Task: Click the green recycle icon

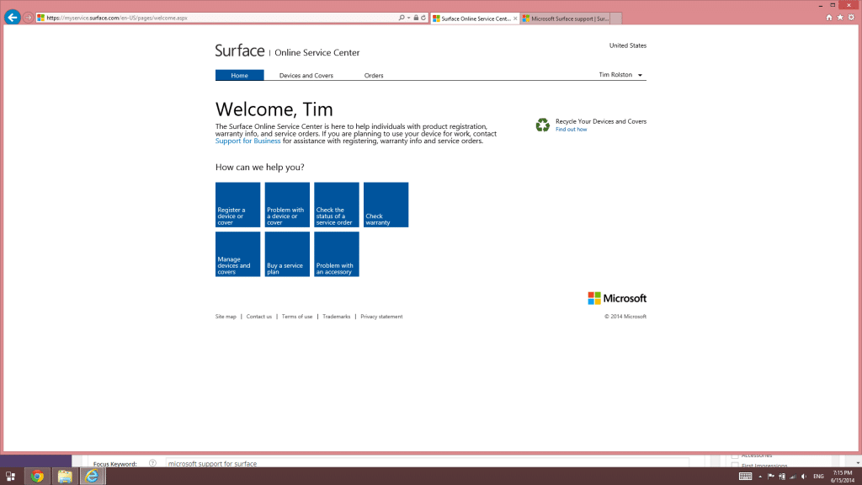Action: pos(543,125)
